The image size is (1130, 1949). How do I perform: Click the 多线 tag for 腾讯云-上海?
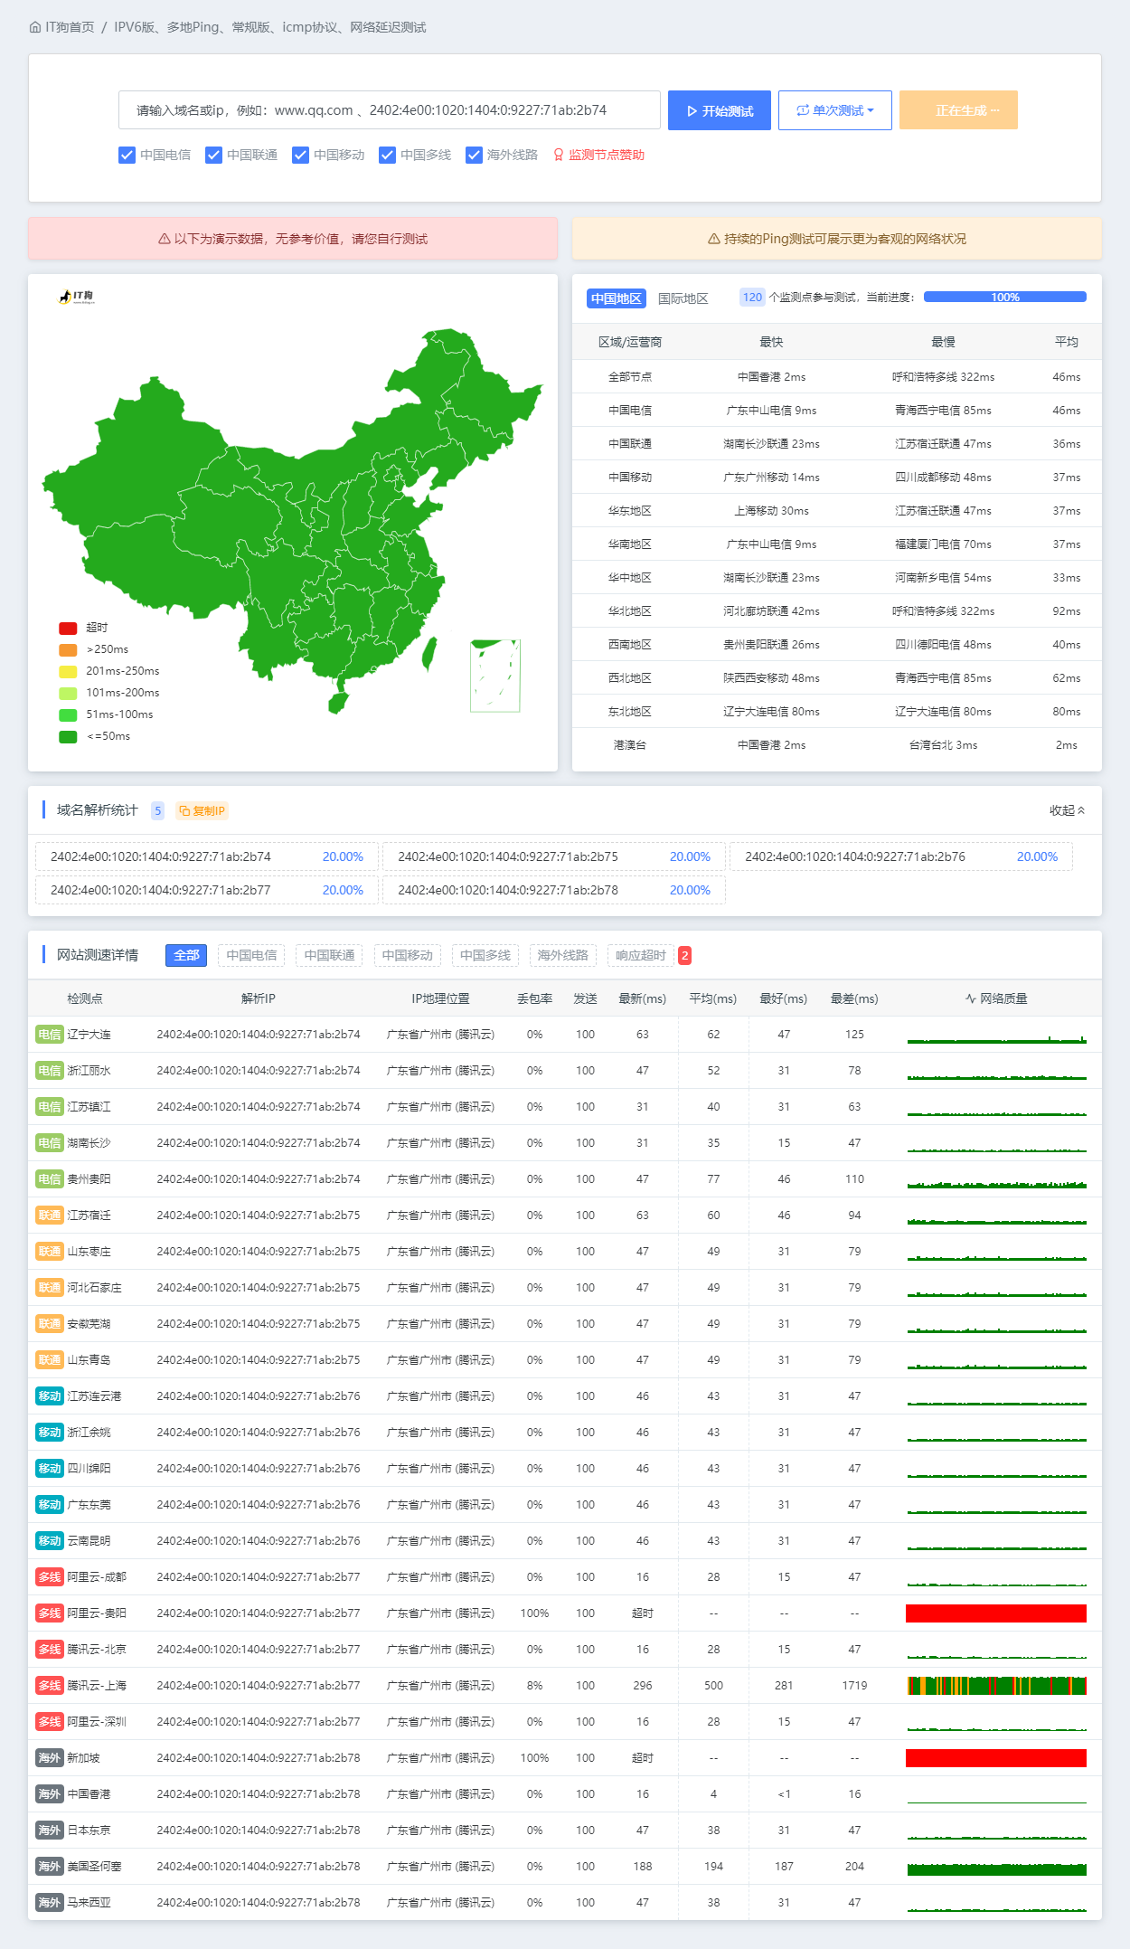pos(49,1686)
